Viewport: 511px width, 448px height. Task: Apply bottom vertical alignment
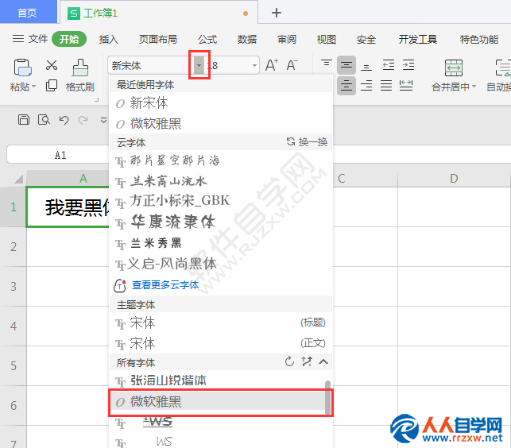(x=366, y=67)
